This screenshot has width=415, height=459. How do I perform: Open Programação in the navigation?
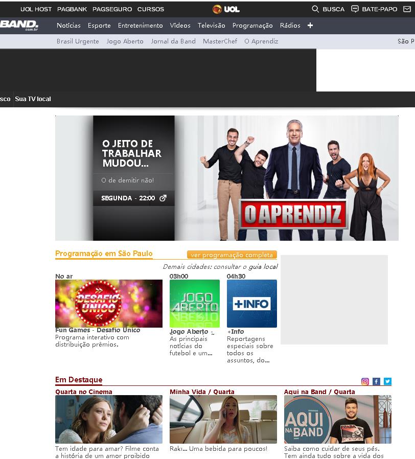click(x=252, y=26)
